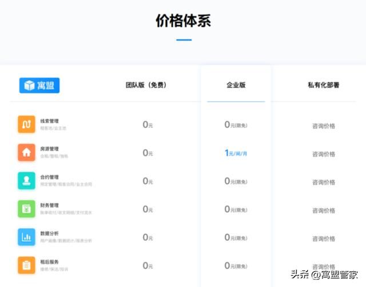
Task: Open 咨询价格 for 租后服务 row
Action: (x=324, y=266)
